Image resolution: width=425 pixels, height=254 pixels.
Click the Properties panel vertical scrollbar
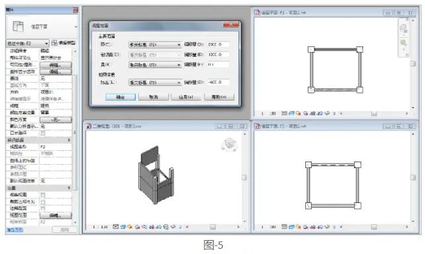(75, 133)
